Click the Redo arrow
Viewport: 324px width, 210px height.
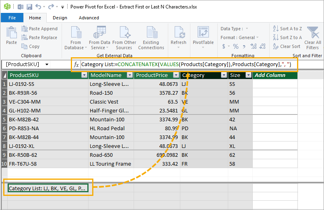point(51,7)
